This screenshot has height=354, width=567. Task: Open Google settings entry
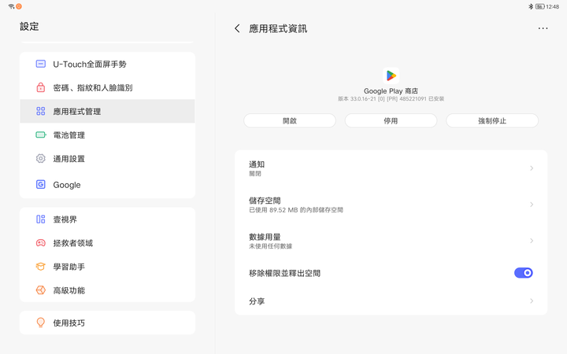[x=107, y=185]
